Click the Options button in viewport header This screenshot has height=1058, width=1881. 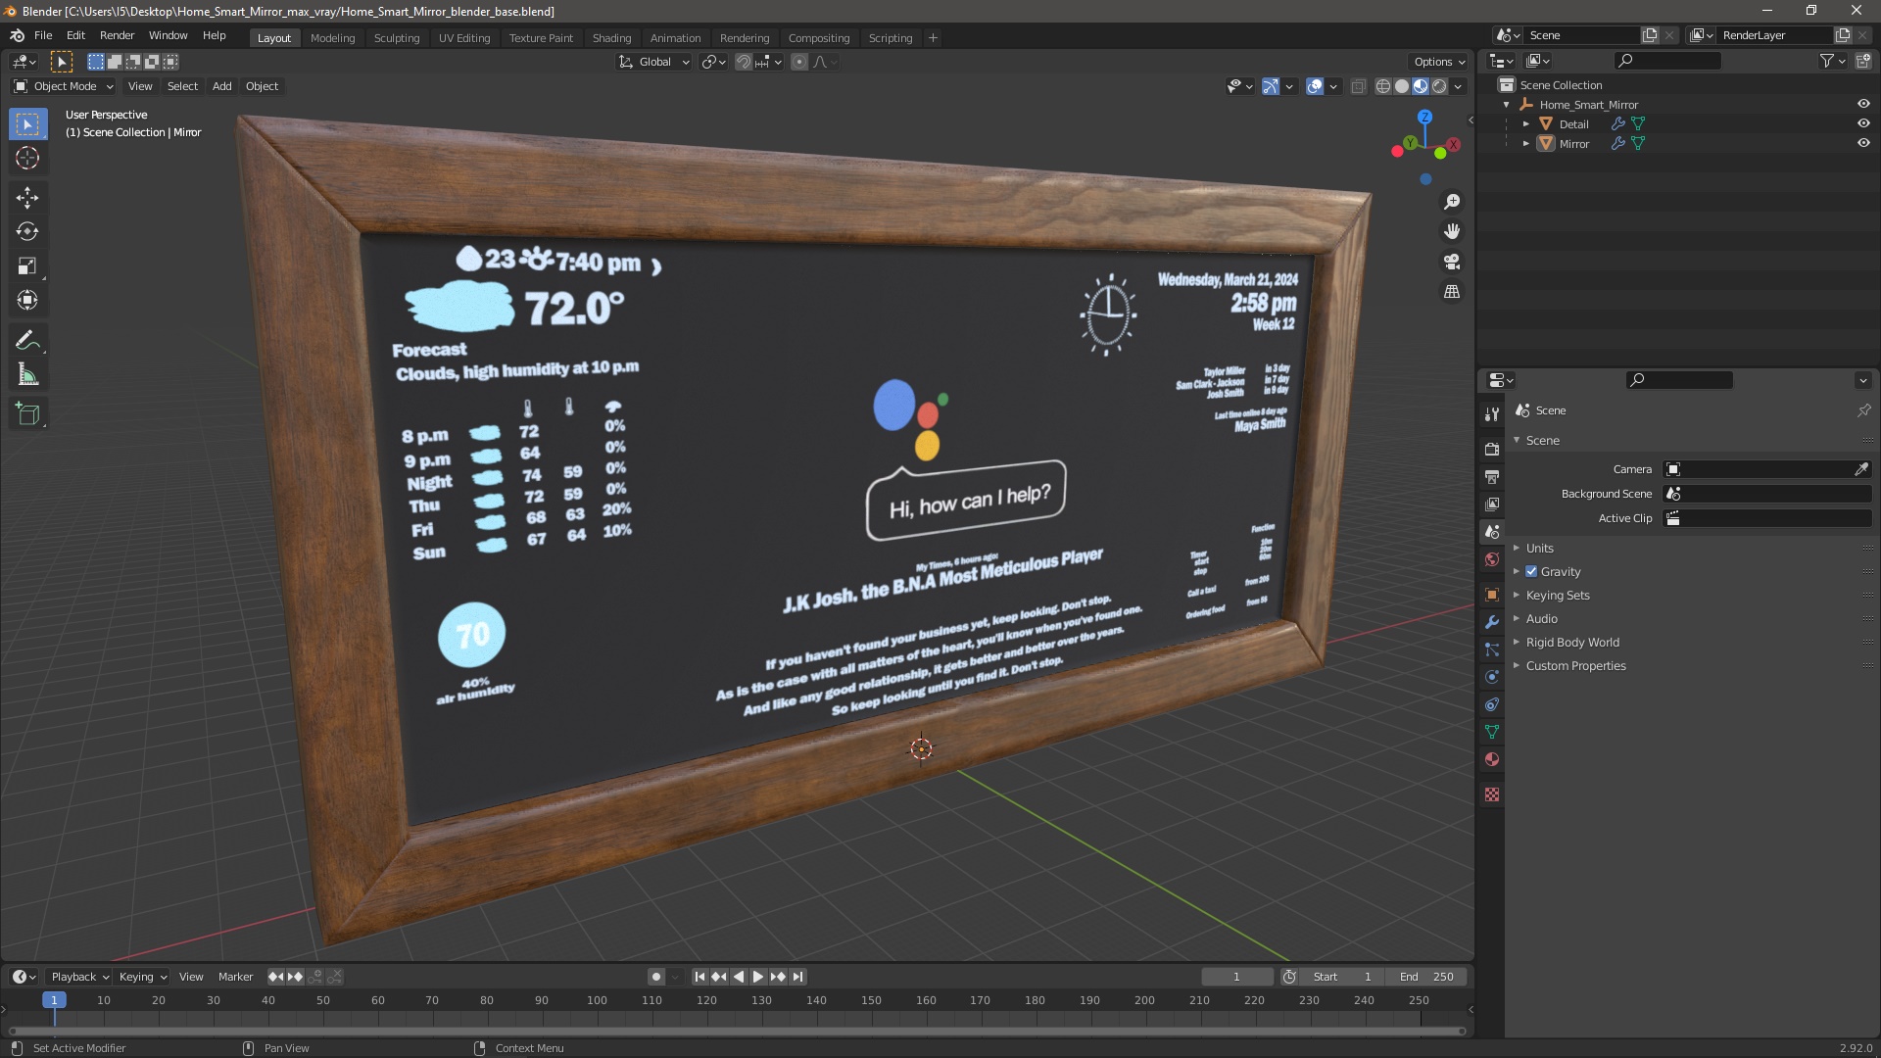(x=1439, y=62)
